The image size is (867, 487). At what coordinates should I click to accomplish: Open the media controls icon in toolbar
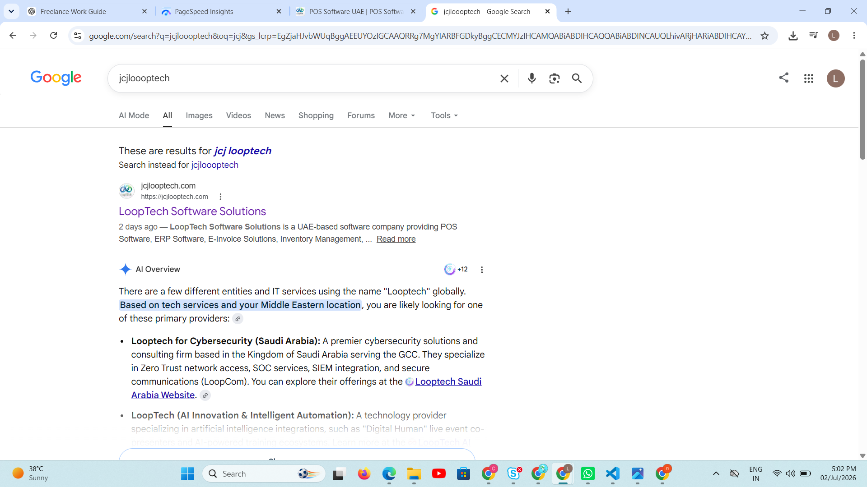click(814, 35)
